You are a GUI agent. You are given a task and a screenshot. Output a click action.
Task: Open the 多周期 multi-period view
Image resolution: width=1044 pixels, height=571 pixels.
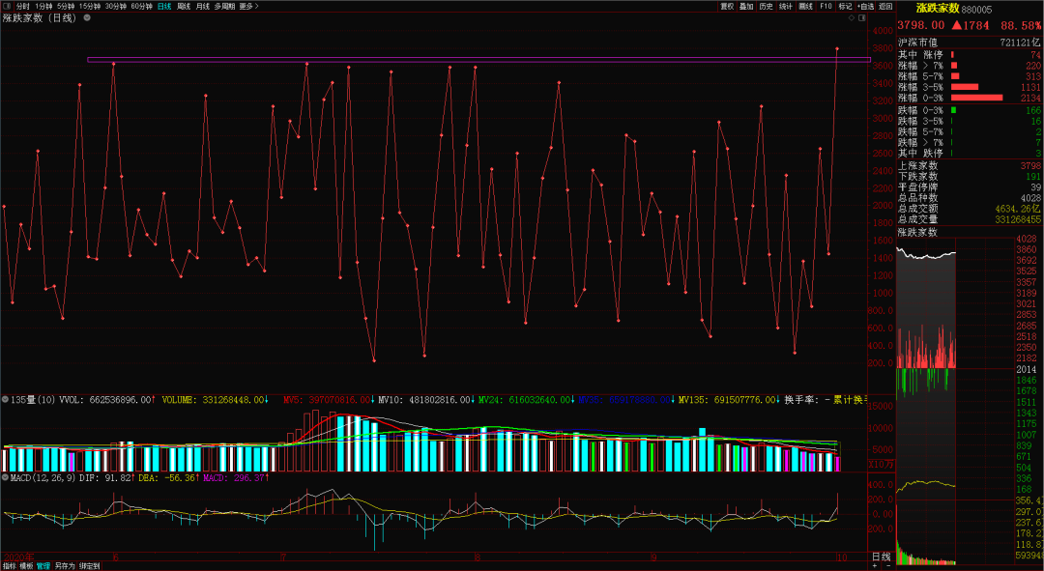tap(224, 6)
